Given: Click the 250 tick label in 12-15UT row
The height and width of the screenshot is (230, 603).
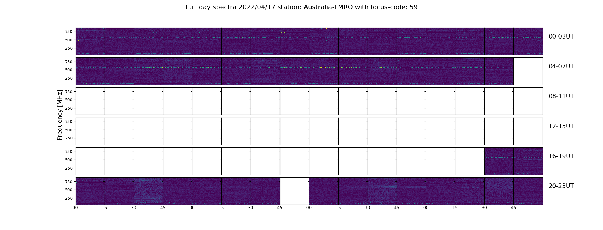Looking at the screenshot, I should point(69,138).
